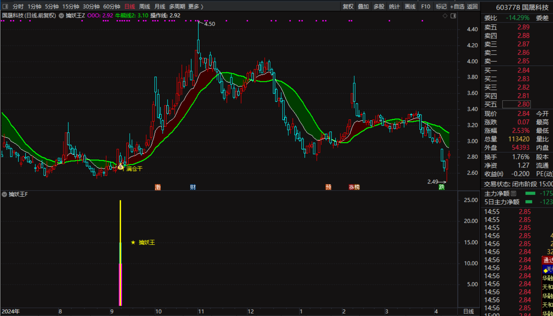
Task: Click the 涨榜 marker on chart
Action: tap(354, 187)
